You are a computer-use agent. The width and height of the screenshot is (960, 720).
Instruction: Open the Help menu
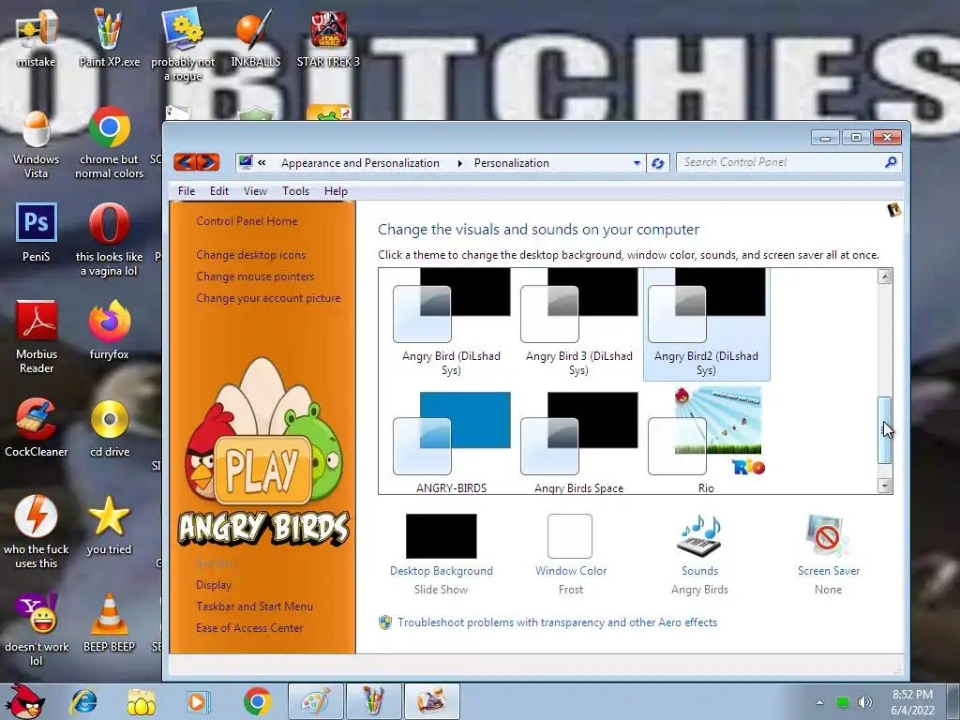pos(336,191)
